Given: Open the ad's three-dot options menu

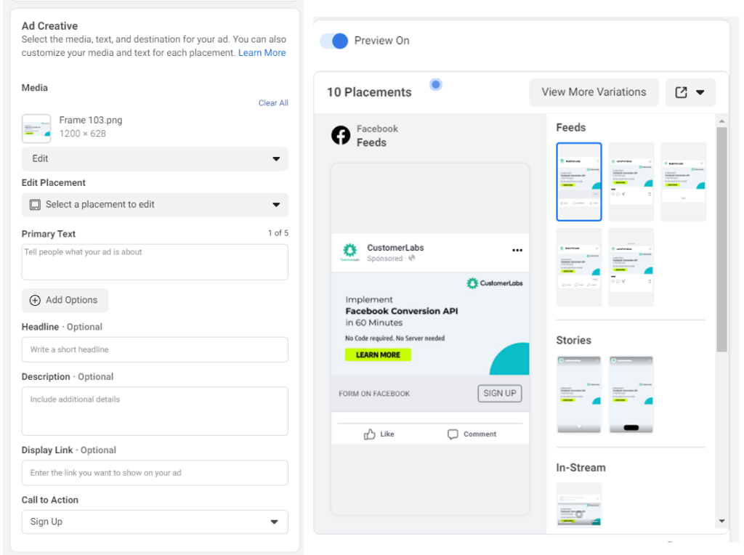Looking at the screenshot, I should coord(517,250).
